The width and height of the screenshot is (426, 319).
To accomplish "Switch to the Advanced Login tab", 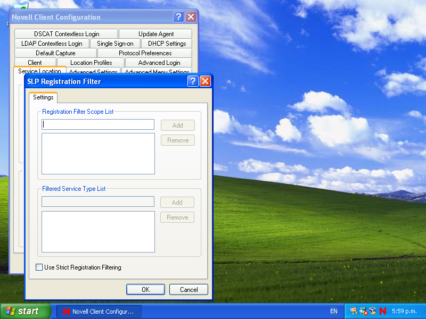I will 159,63.
